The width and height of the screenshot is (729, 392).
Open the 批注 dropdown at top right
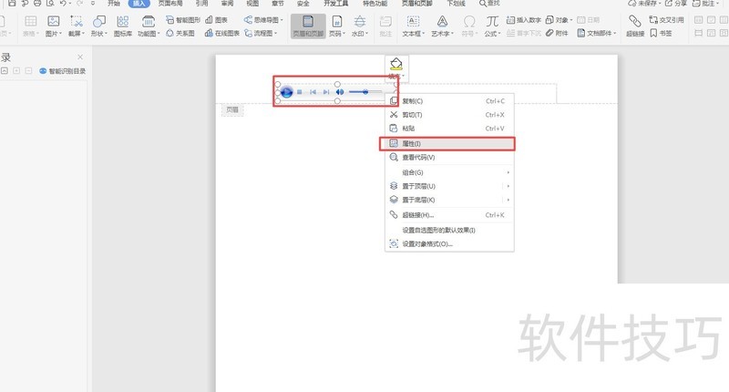705,4
